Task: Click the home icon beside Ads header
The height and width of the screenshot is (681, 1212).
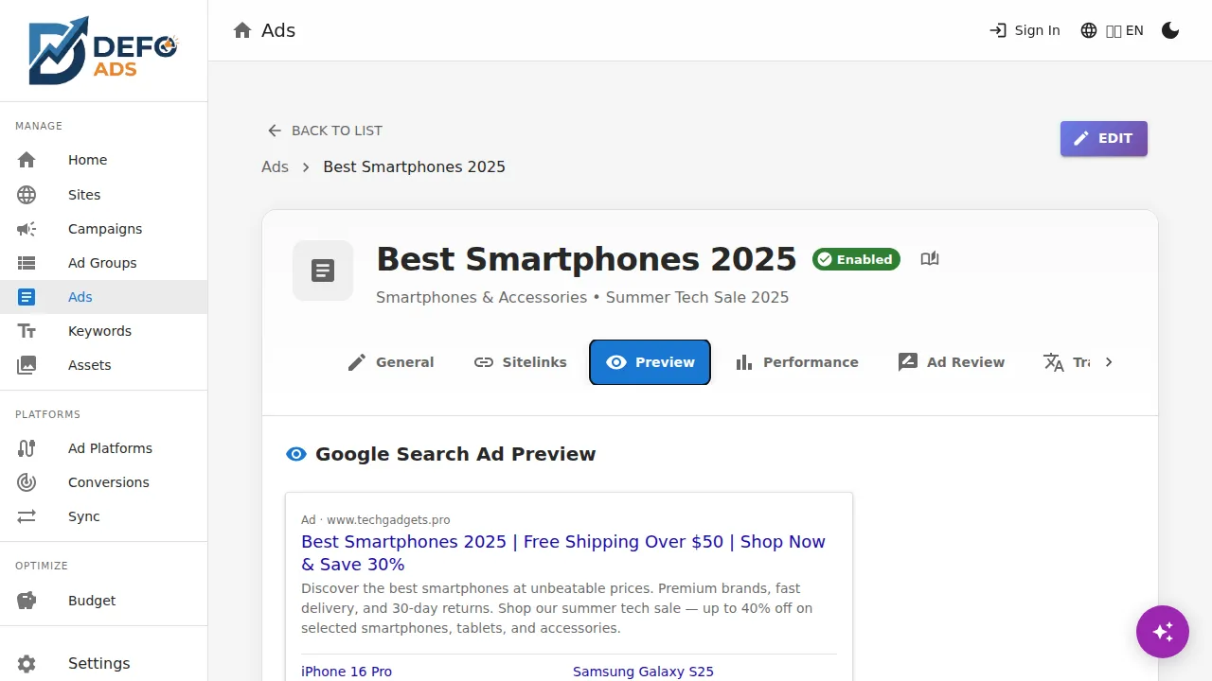Action: (x=243, y=30)
